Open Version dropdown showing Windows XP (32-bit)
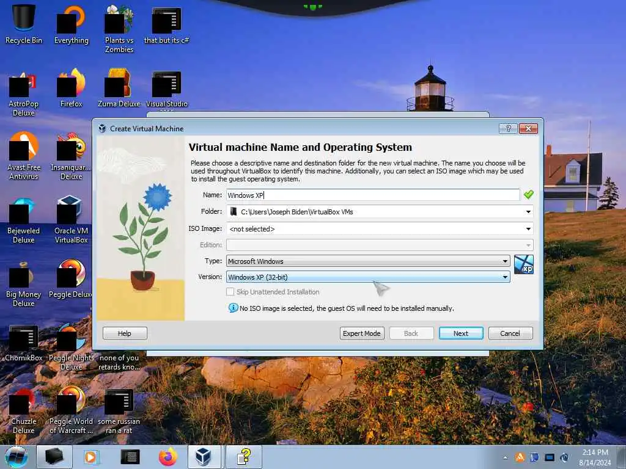This screenshot has height=469, width=626. tap(368, 277)
